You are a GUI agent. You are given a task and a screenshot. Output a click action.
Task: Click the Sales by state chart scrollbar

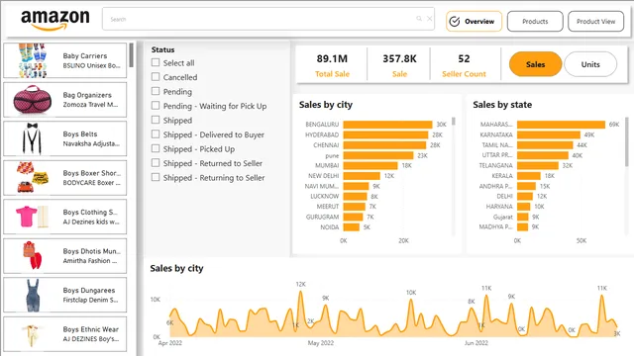click(x=627, y=142)
